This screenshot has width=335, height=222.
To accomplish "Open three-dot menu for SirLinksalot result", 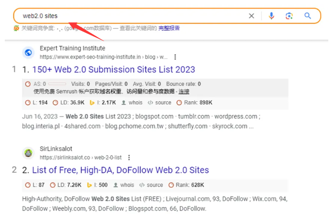I will click(x=129, y=158).
